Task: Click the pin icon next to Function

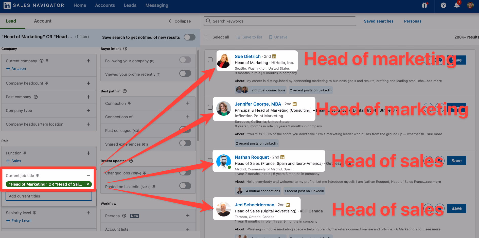Action: point(25,153)
